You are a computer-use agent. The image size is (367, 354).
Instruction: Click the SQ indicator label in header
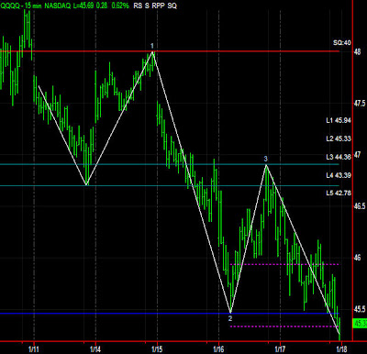point(172,6)
